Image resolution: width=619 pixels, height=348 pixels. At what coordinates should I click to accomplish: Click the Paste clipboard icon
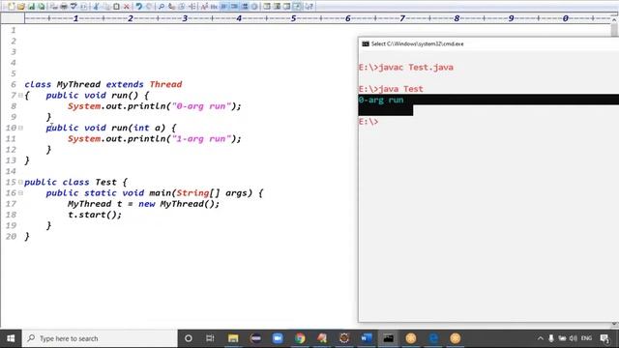pos(116,7)
